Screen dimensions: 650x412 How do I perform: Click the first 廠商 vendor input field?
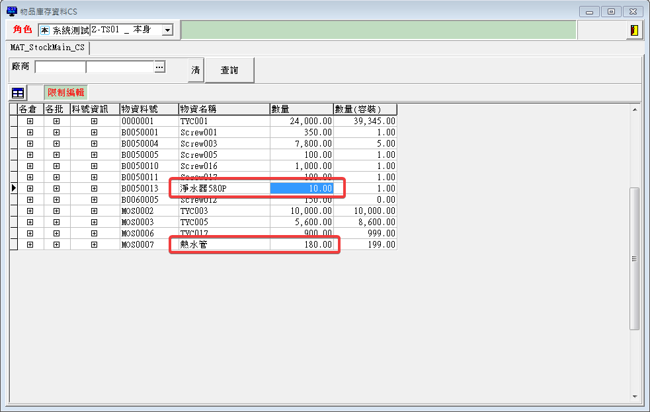(x=60, y=67)
